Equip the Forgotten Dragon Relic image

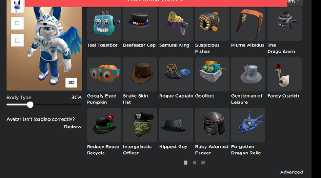(248, 125)
